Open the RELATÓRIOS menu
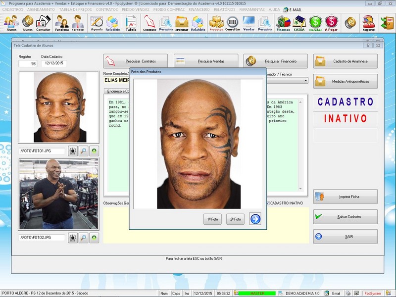This screenshot has width=396, height=297. coord(224,9)
